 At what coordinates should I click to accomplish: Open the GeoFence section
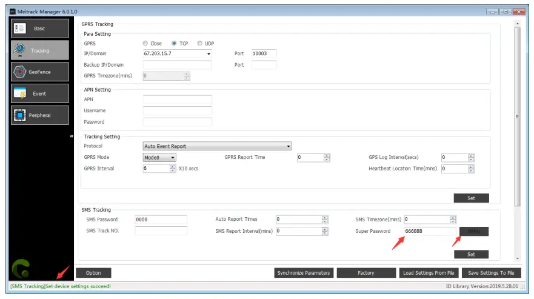pyautogui.click(x=40, y=72)
